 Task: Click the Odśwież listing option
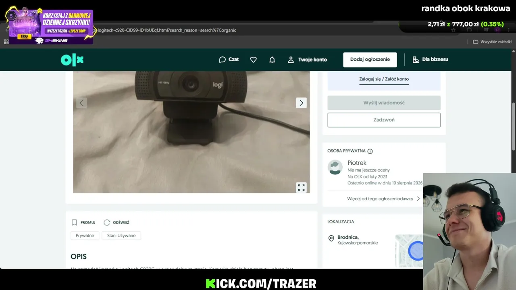(x=117, y=222)
